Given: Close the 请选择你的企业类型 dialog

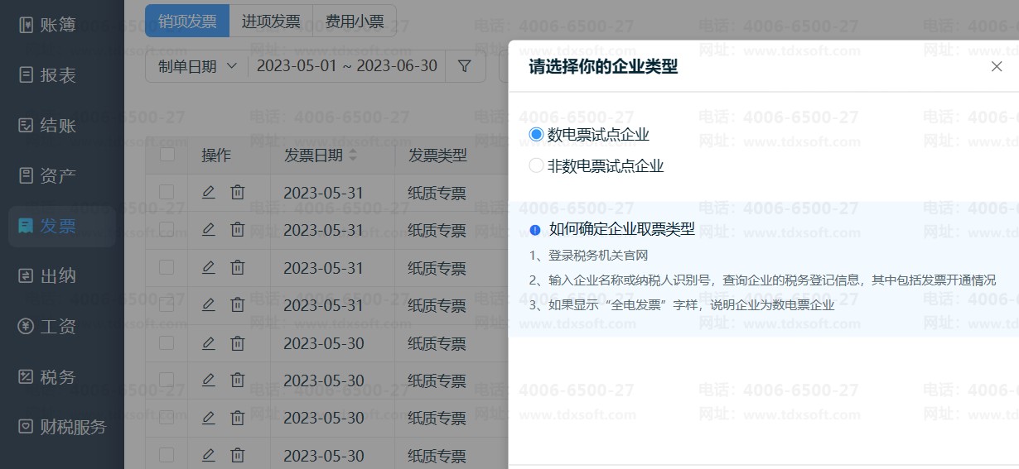Looking at the screenshot, I should coord(997,66).
